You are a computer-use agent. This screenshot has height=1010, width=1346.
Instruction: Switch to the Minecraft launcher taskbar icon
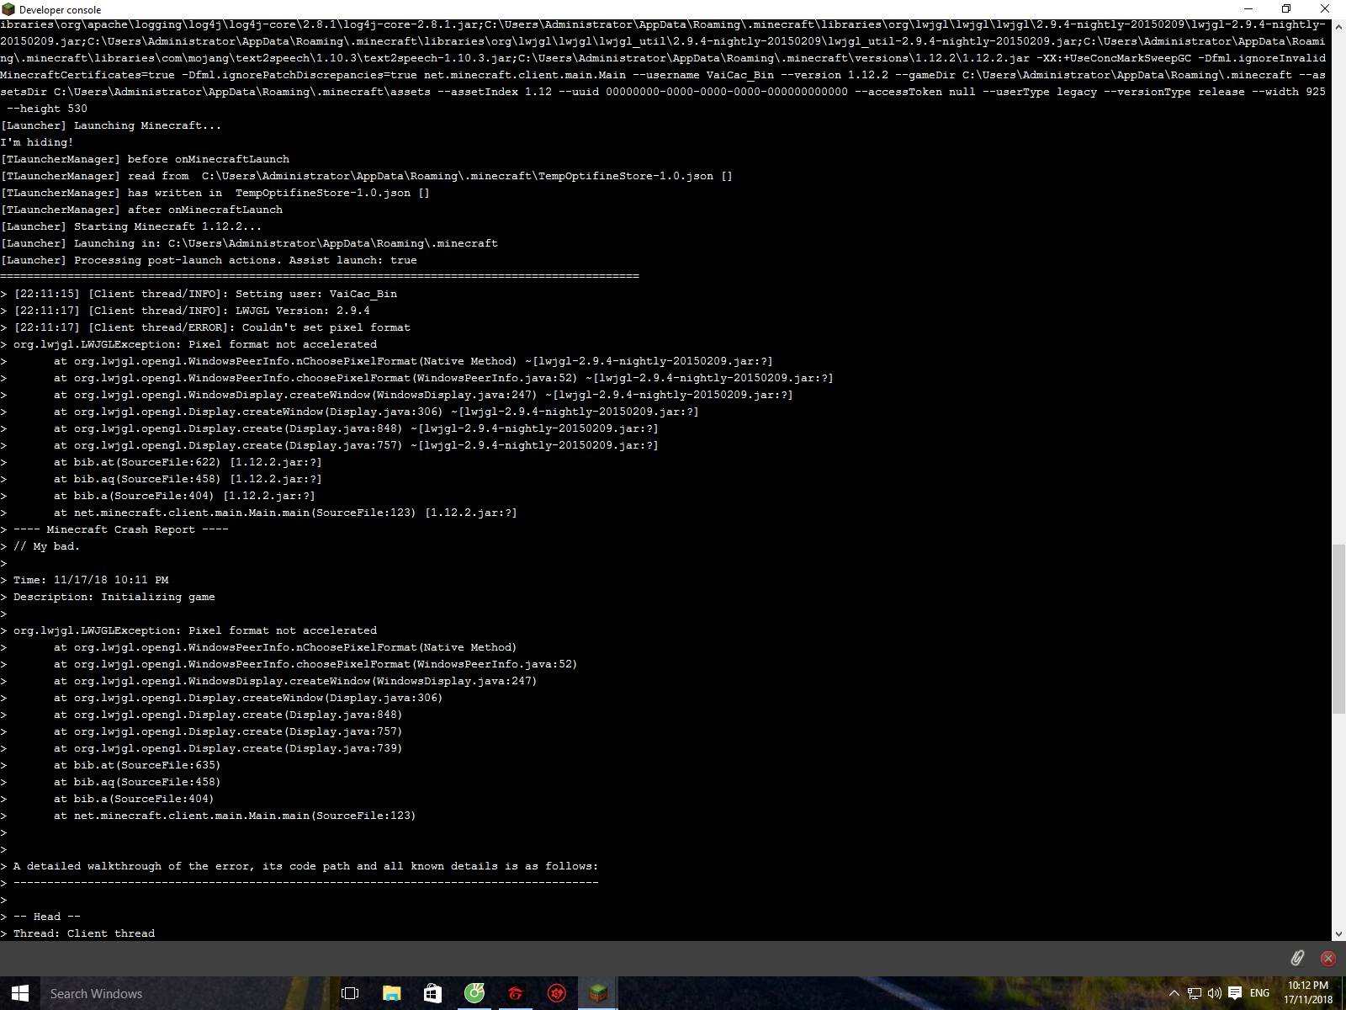(598, 993)
